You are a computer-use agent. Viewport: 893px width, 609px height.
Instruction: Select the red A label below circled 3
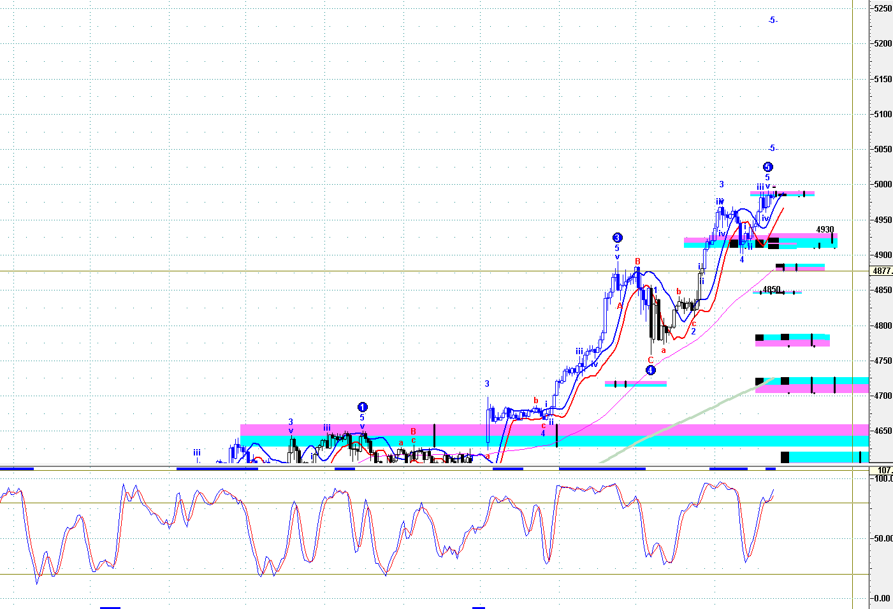[620, 306]
